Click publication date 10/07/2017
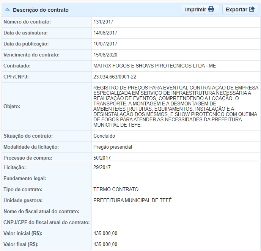Screen dimensions: 261x251 (x=105, y=44)
